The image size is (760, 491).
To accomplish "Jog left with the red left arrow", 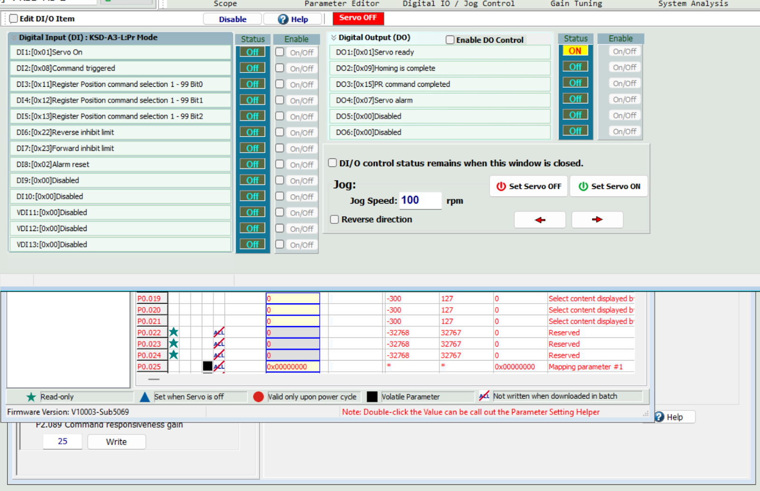I will [540, 220].
